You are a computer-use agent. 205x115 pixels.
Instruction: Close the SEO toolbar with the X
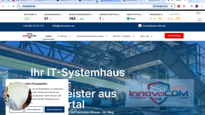(201, 13)
